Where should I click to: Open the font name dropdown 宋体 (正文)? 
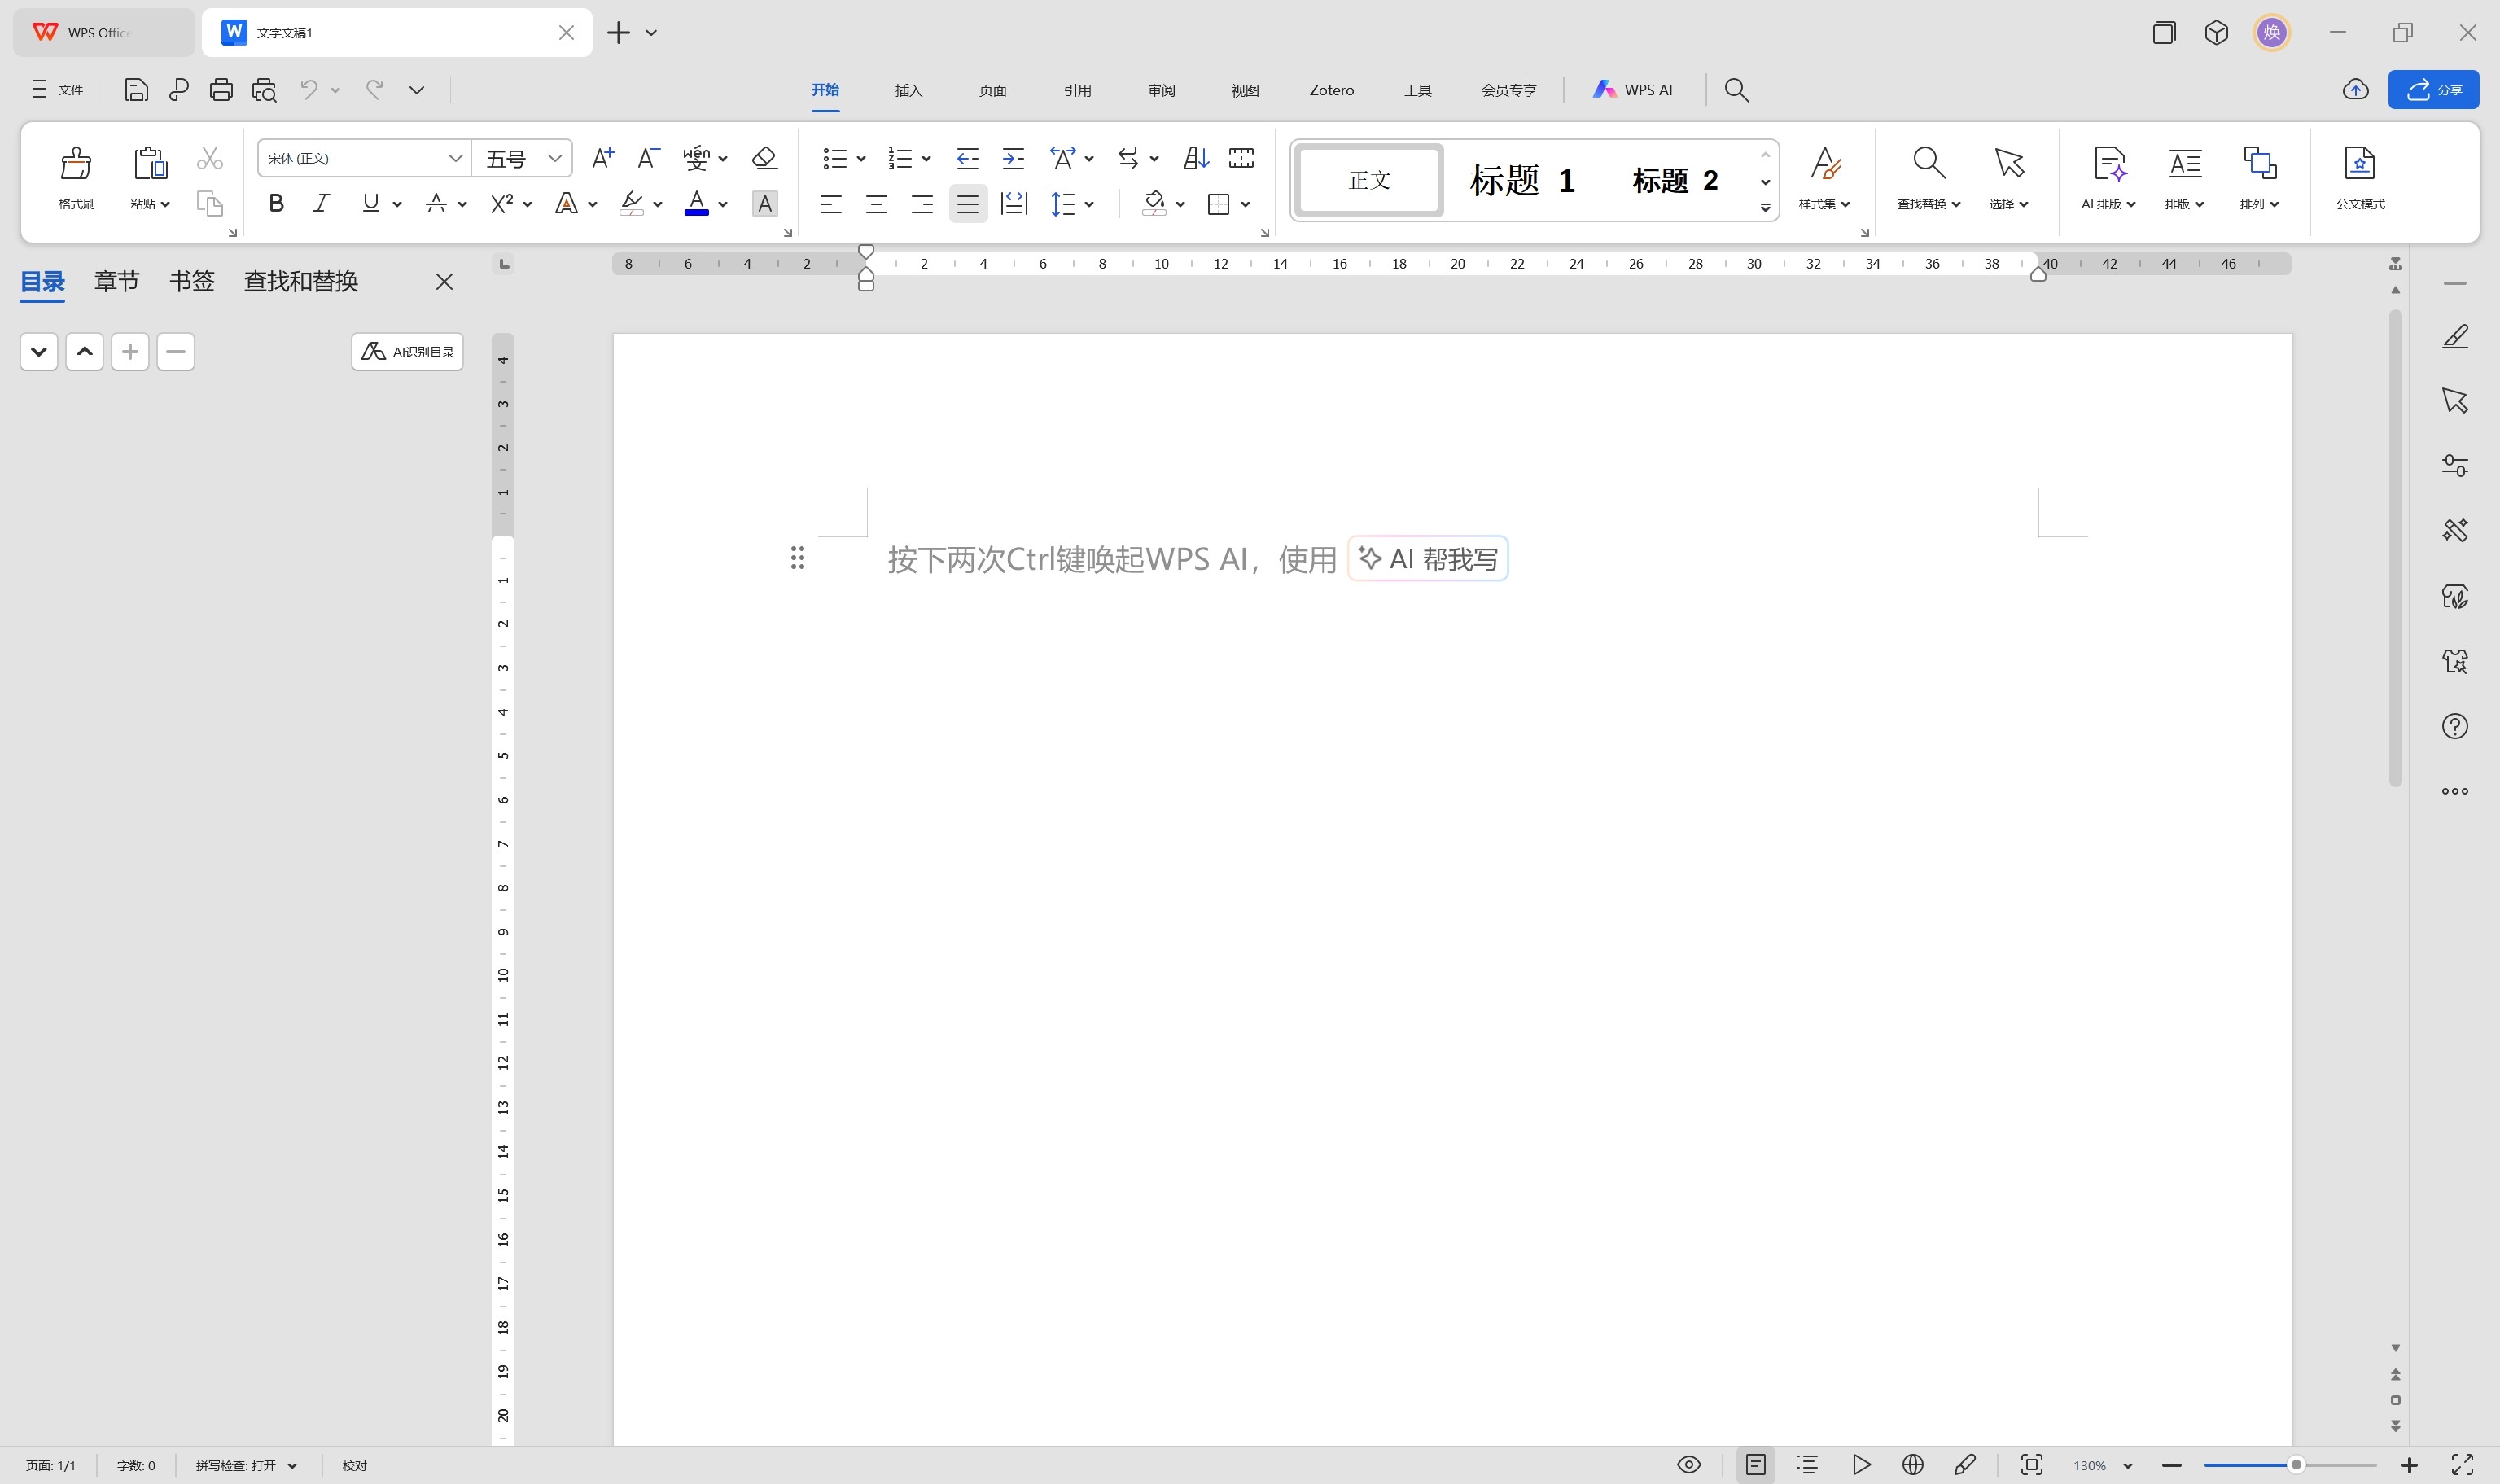click(x=455, y=158)
